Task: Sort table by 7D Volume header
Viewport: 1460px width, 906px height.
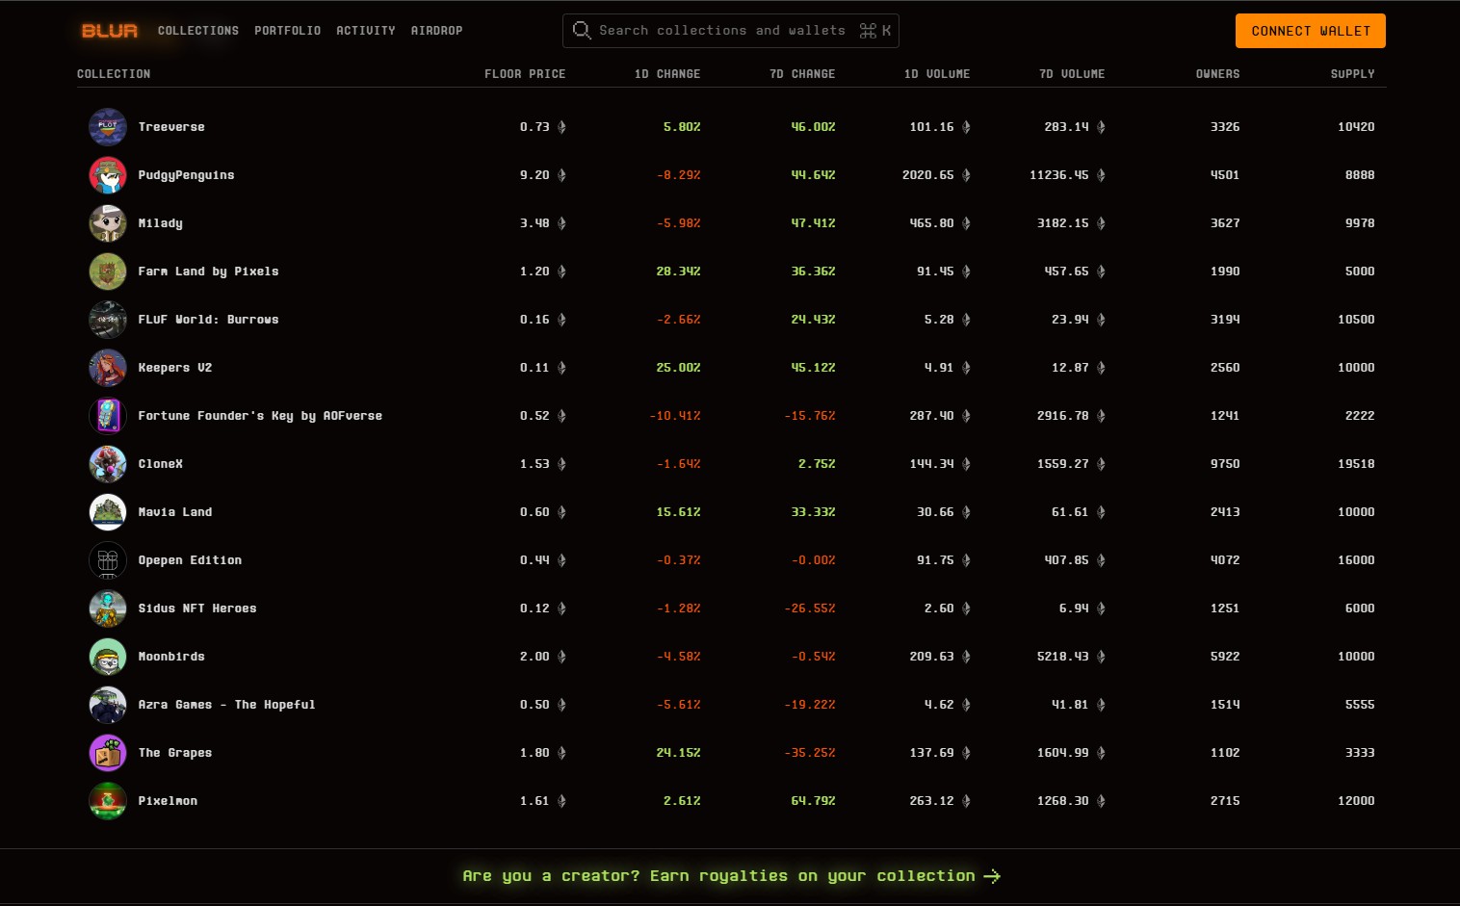Action: click(1071, 74)
